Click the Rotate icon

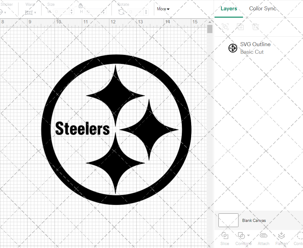122,12
